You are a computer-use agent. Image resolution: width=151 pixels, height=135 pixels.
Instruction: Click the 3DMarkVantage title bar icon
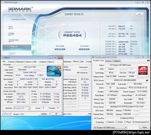pyautogui.click(x=3, y=2)
